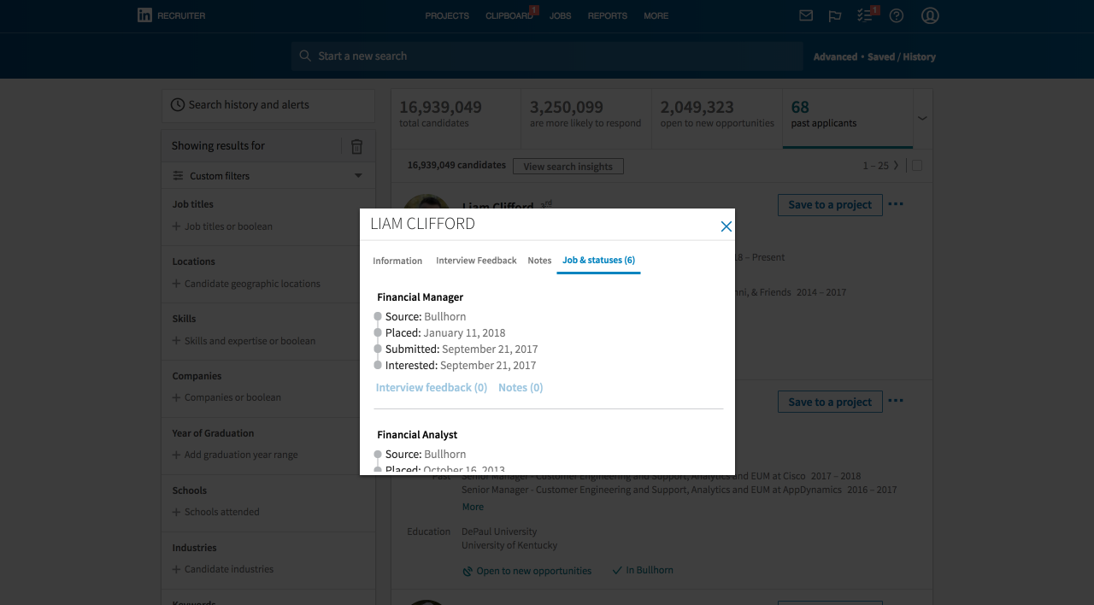Open Saved / History link
The height and width of the screenshot is (605, 1094).
click(x=902, y=57)
